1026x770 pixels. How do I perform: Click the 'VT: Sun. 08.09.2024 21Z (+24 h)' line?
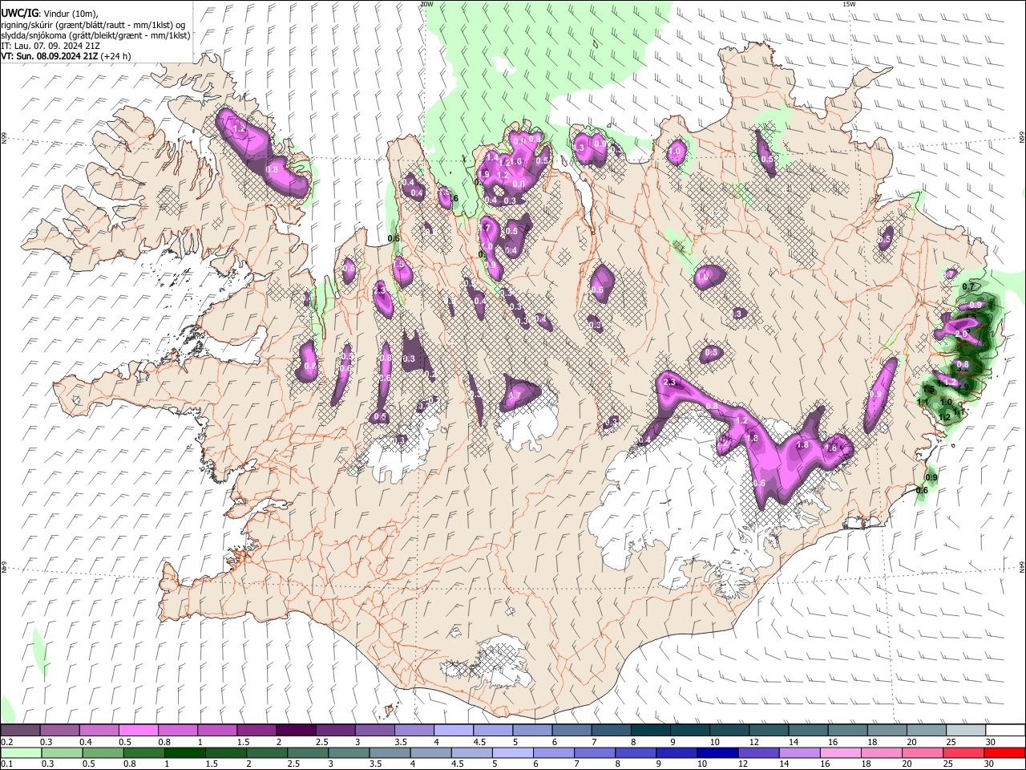pyautogui.click(x=66, y=56)
